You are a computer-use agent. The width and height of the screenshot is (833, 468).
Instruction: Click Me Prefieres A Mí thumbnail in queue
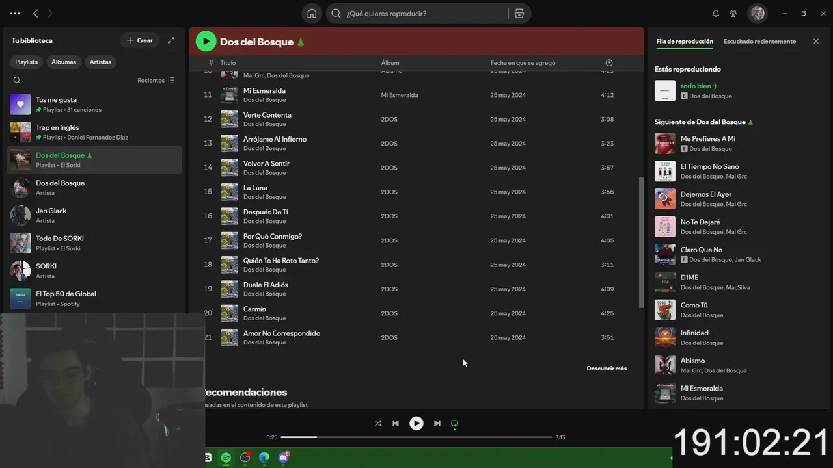pos(665,144)
